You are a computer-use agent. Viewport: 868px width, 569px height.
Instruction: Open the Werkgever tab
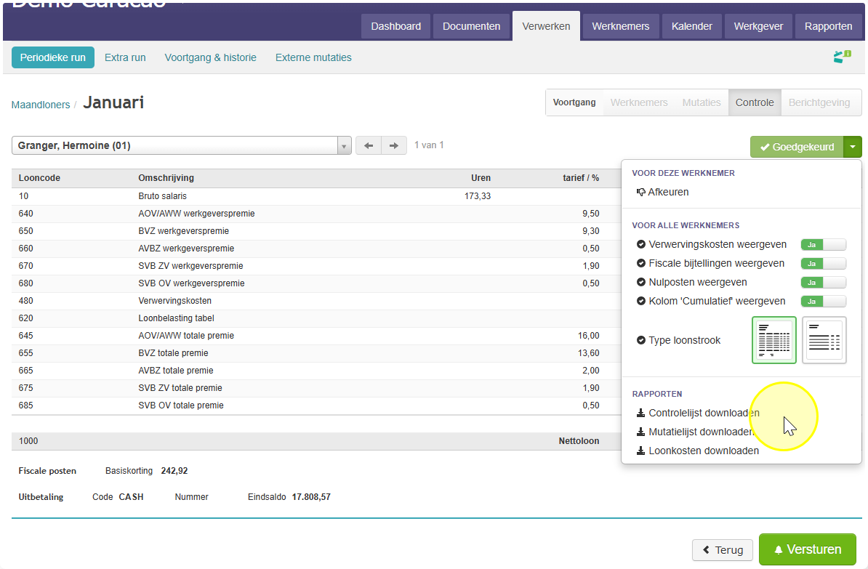coord(758,26)
